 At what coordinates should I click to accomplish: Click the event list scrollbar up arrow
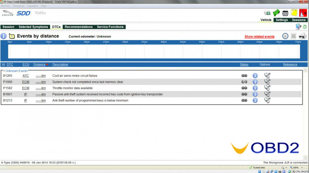[305, 70]
